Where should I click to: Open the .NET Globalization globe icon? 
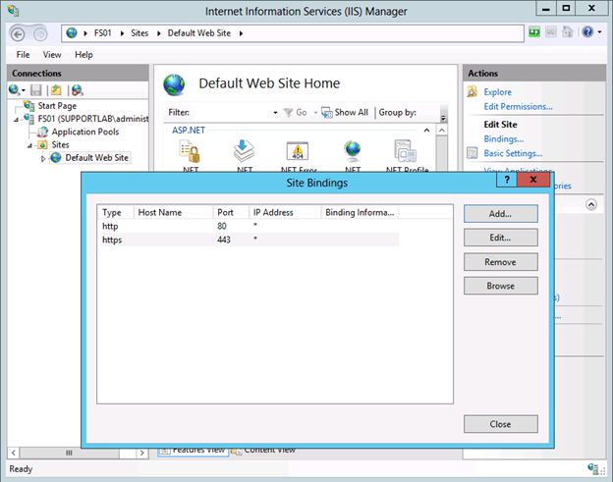[353, 151]
